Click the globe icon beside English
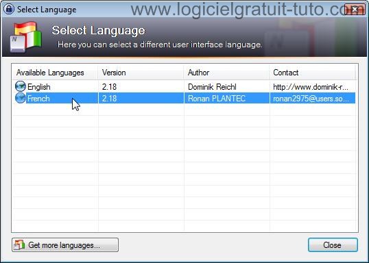Viewport: 369px width, 263px height. point(21,86)
